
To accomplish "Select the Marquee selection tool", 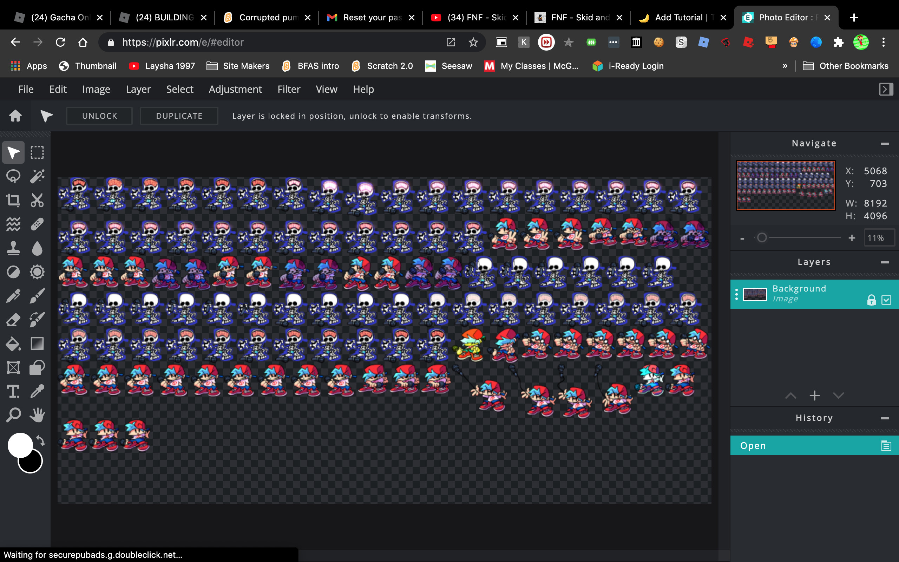I will click(37, 152).
